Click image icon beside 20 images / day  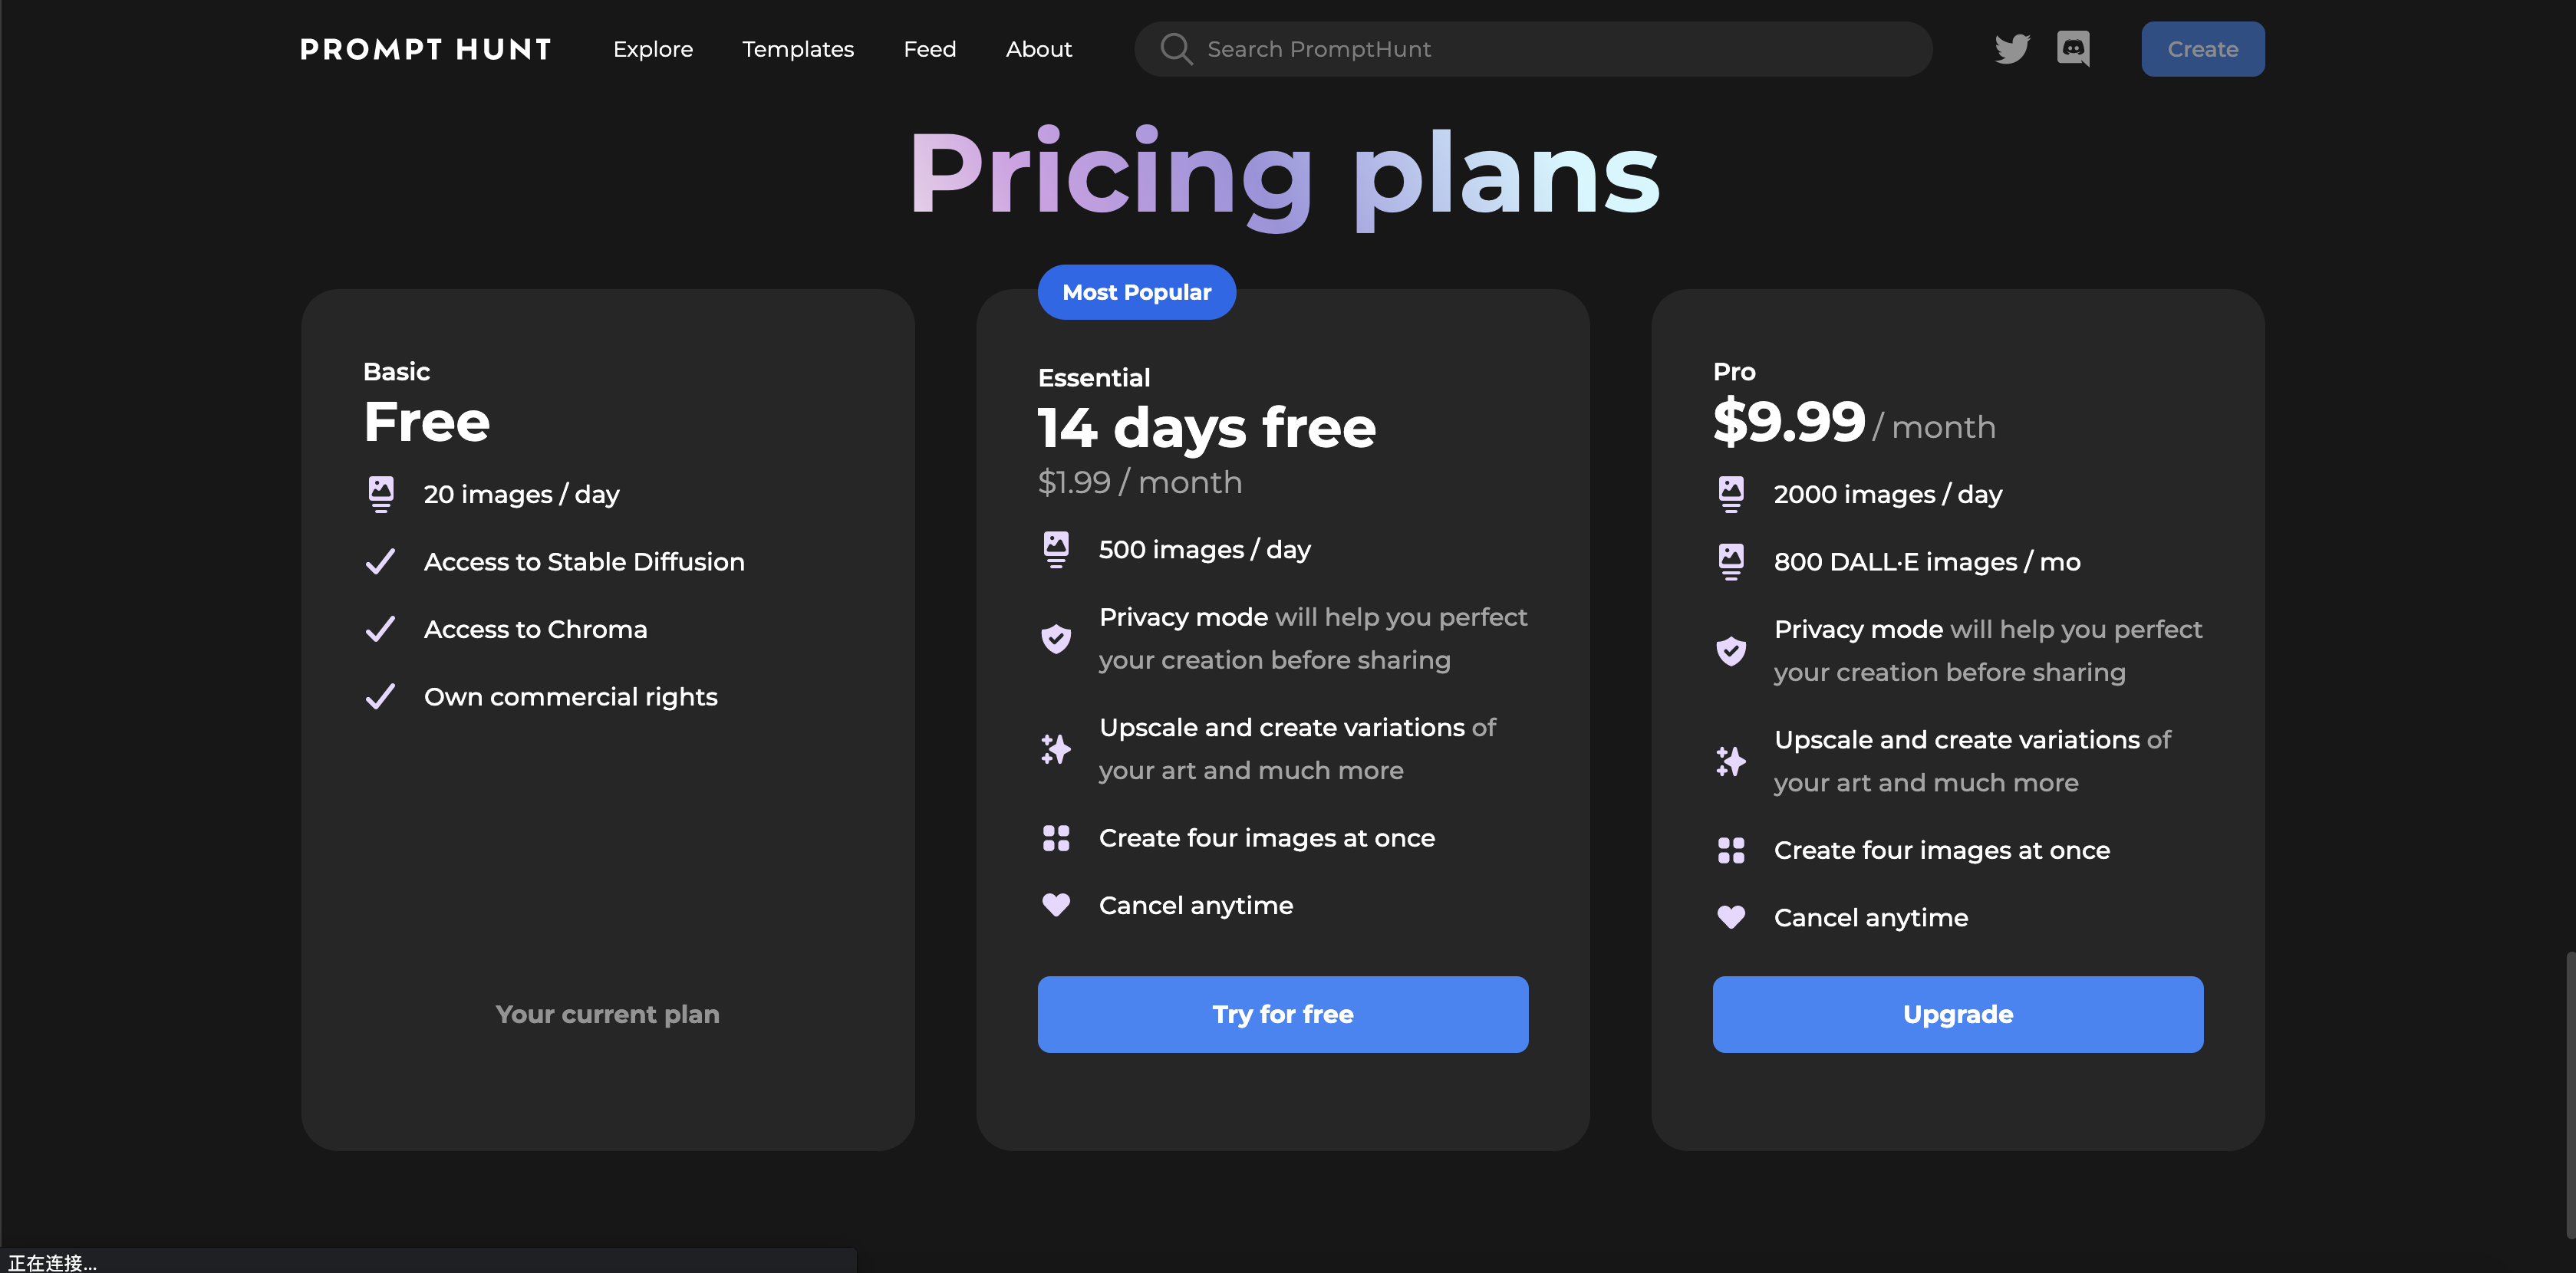[381, 494]
